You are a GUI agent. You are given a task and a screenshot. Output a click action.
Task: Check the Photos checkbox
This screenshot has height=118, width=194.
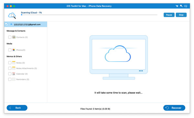10,50
